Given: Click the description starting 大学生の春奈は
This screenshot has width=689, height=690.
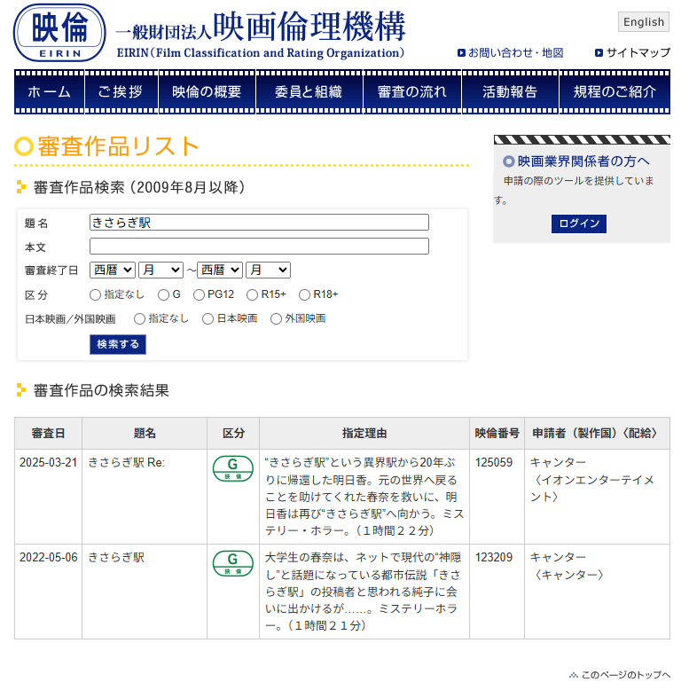Looking at the screenshot, I should pos(363,592).
